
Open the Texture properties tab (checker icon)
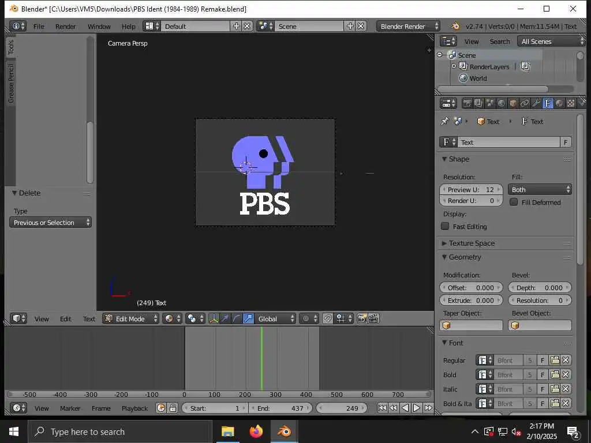(571, 103)
